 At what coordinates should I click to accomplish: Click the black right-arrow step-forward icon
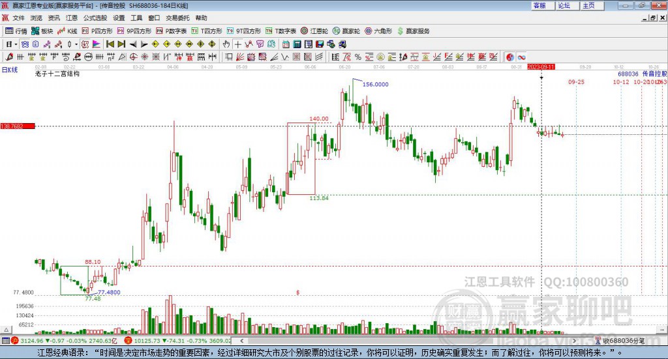[x=144, y=44]
